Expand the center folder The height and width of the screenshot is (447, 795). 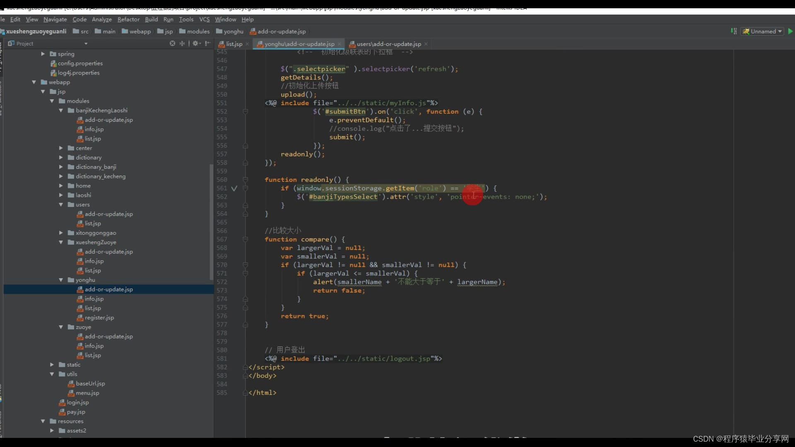click(61, 148)
